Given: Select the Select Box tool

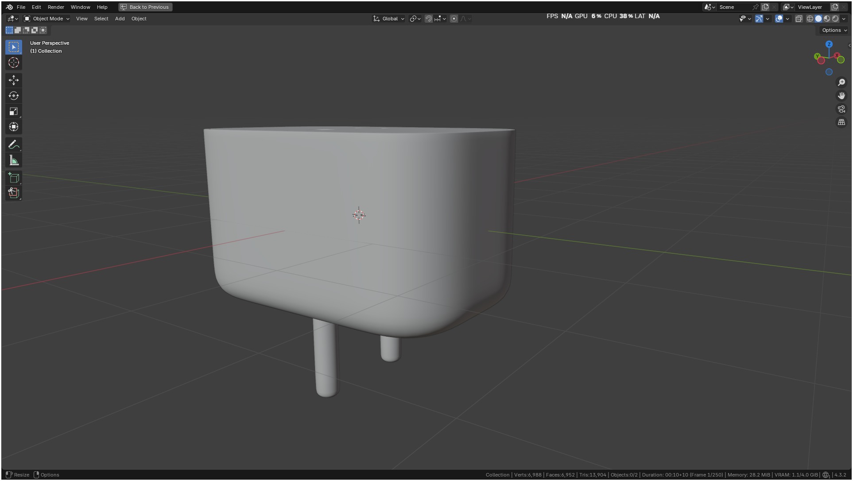Looking at the screenshot, I should (x=14, y=47).
